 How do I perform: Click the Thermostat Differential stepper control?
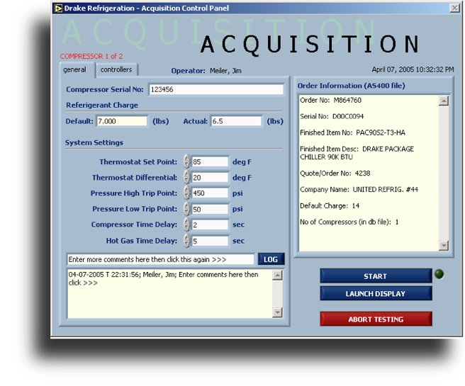point(187,177)
